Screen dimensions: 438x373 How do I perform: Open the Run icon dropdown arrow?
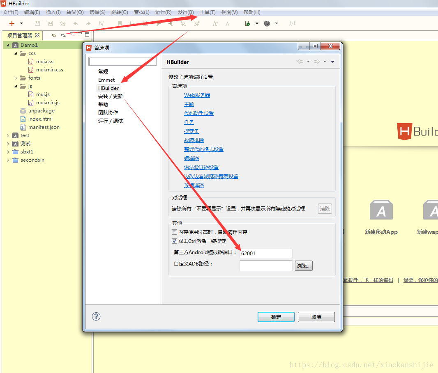pos(257,23)
